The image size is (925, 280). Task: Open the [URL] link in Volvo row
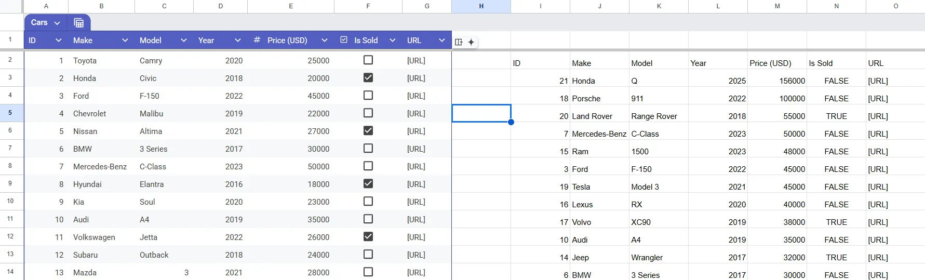878,222
